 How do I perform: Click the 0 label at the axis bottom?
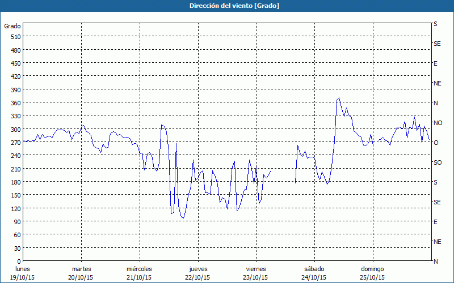(19, 261)
